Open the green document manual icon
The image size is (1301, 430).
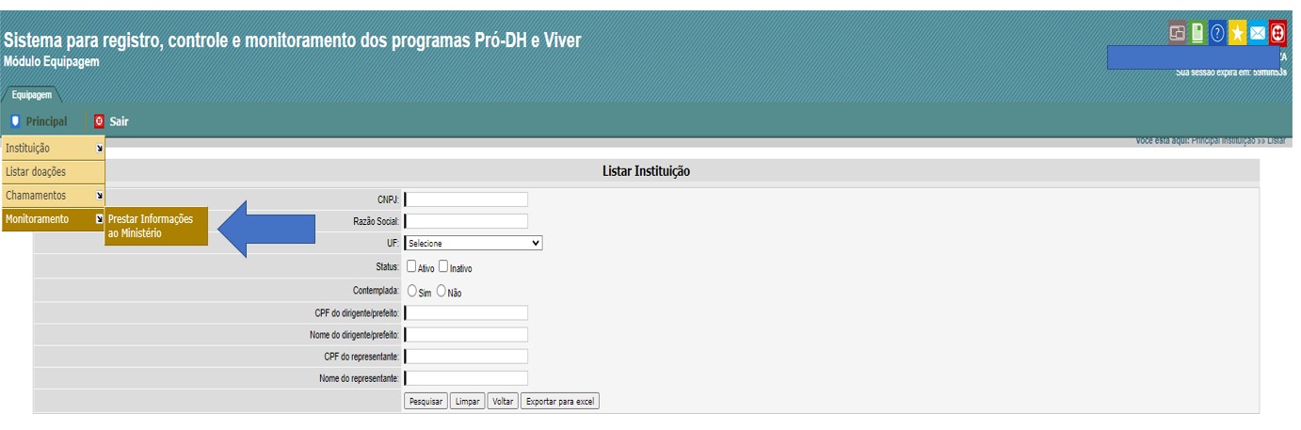pyautogui.click(x=1197, y=34)
